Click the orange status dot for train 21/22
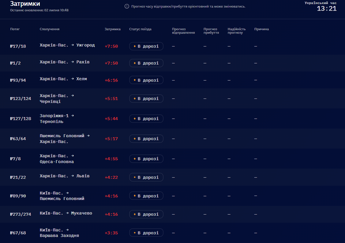345x243 pixels. click(x=135, y=177)
